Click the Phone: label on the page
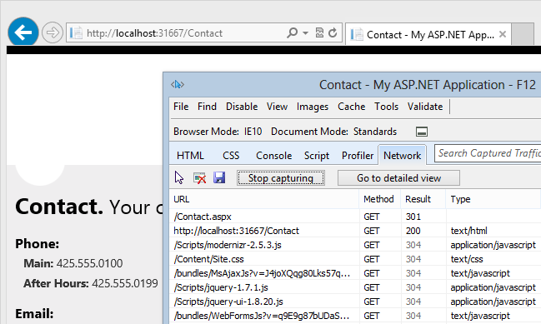 (38, 244)
